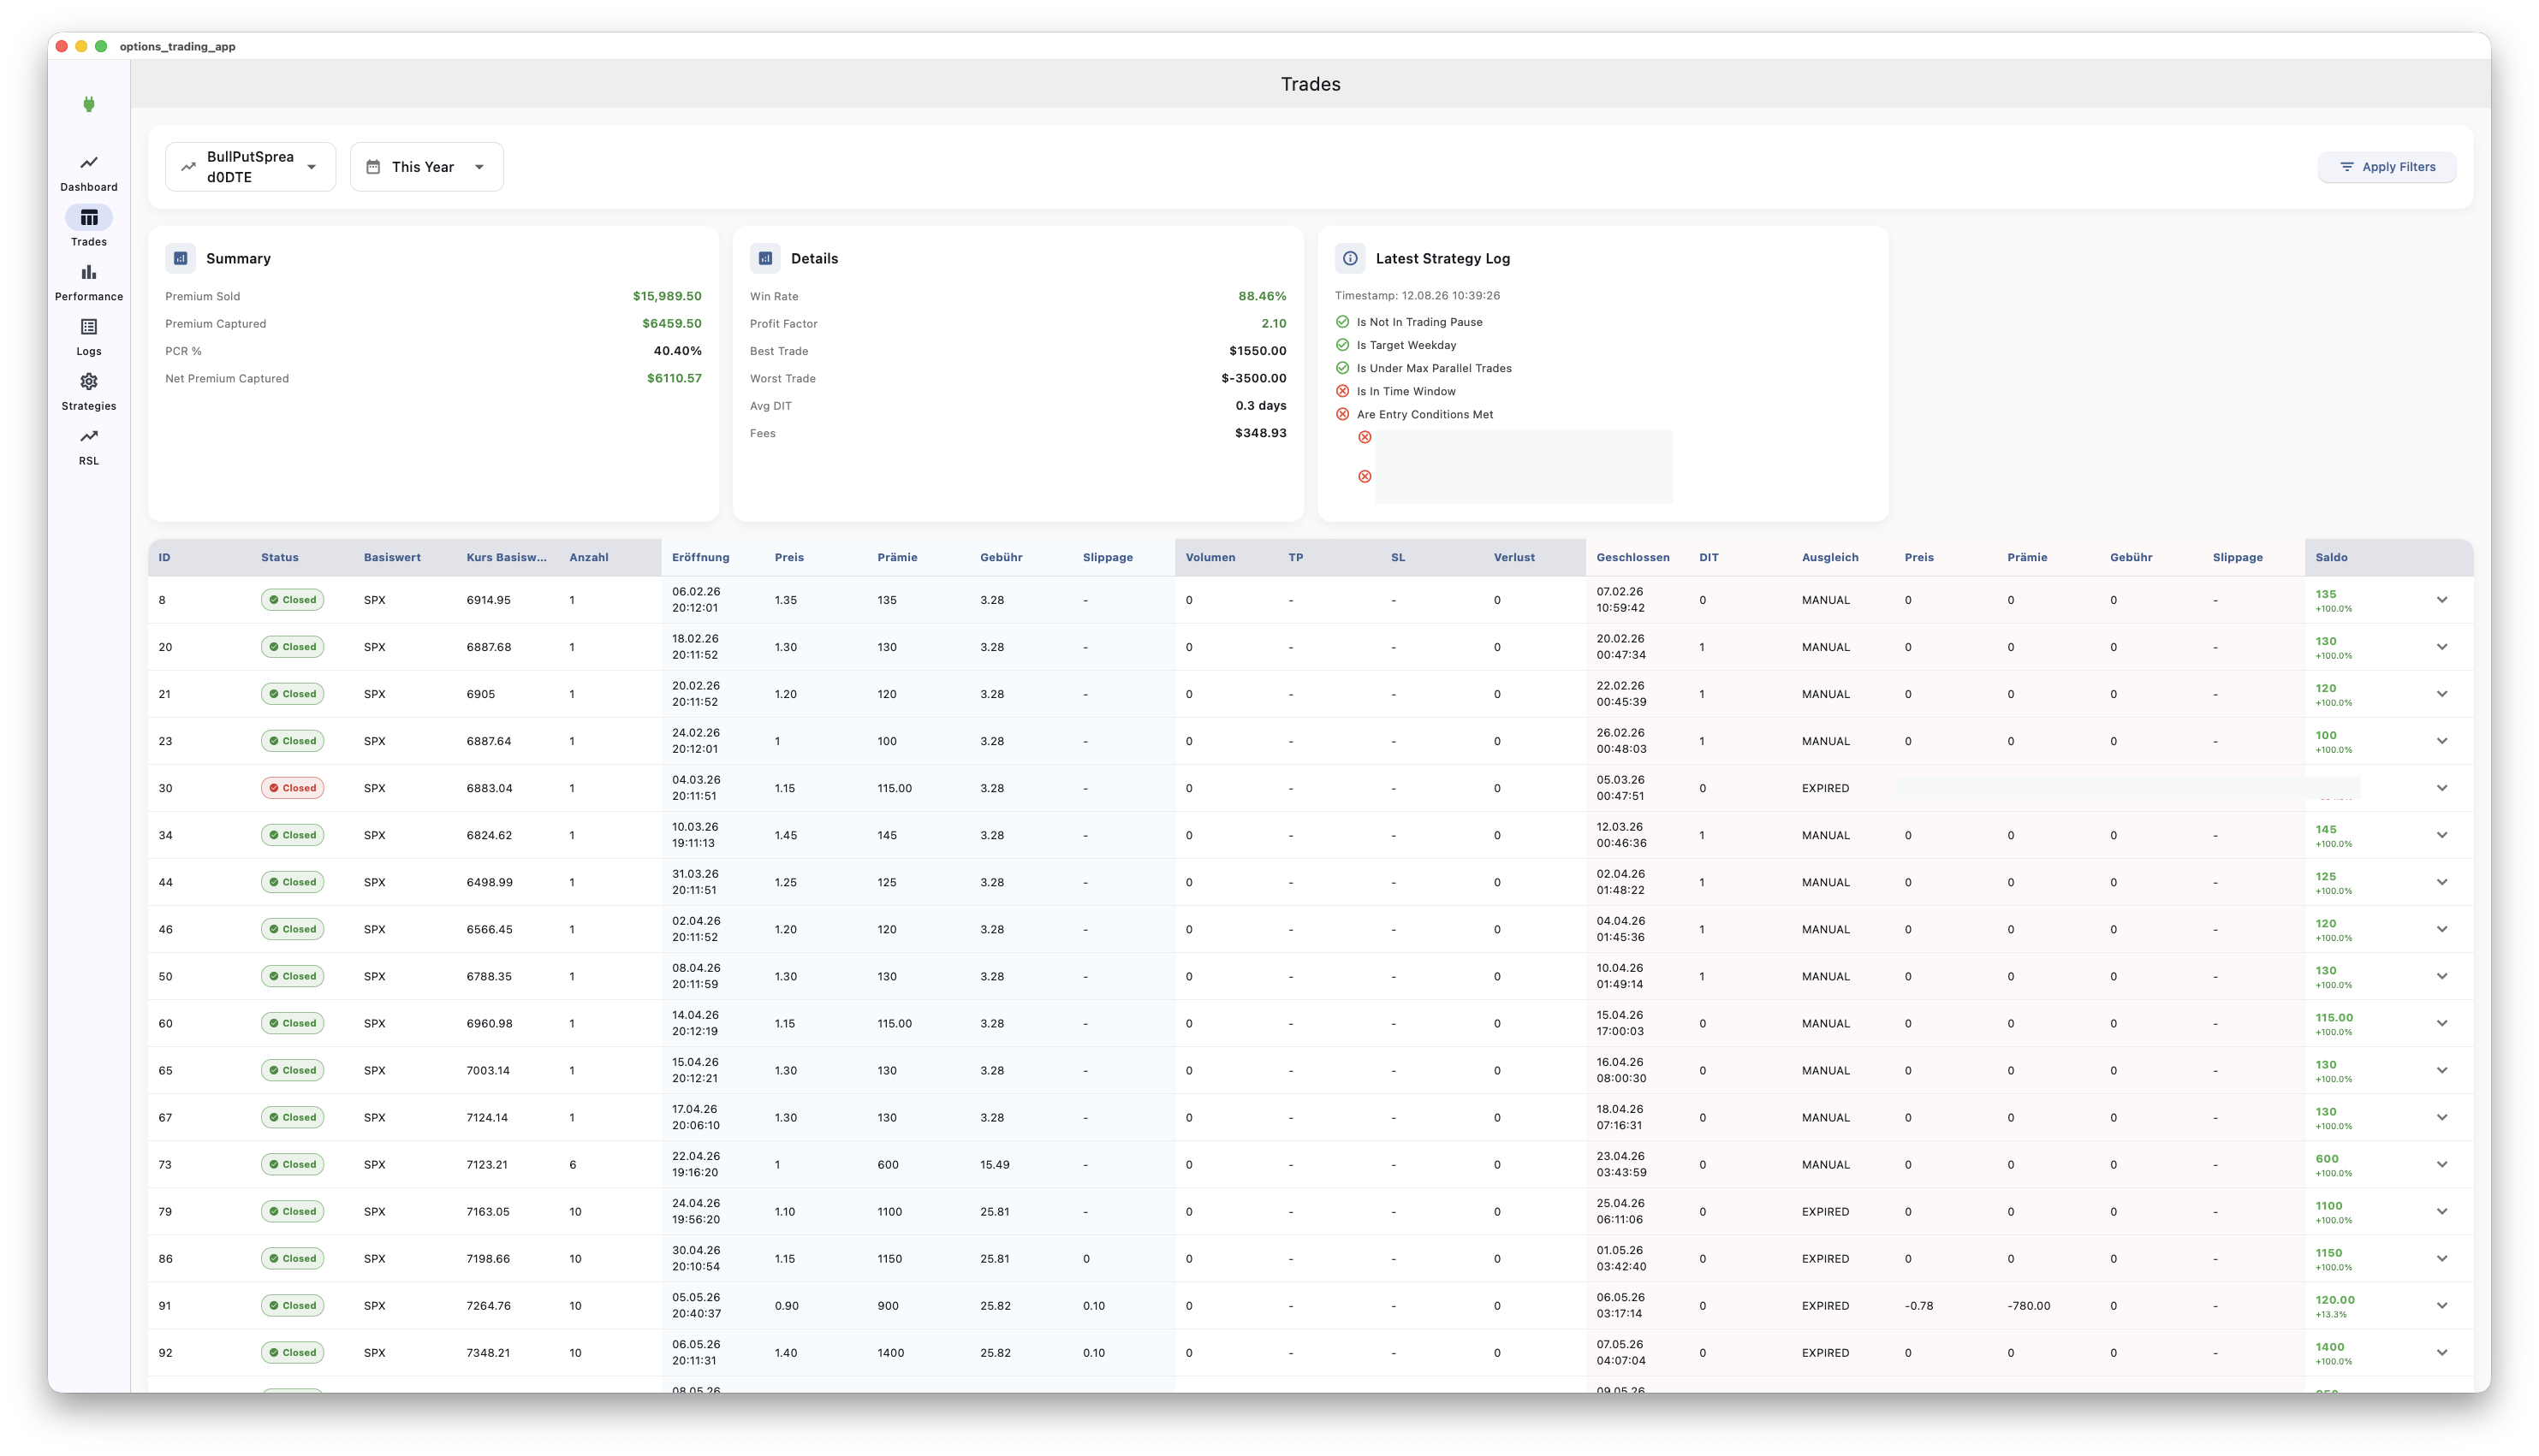Click the Kurs Basiswert column header
The height and width of the screenshot is (1456, 2539).
[506, 557]
